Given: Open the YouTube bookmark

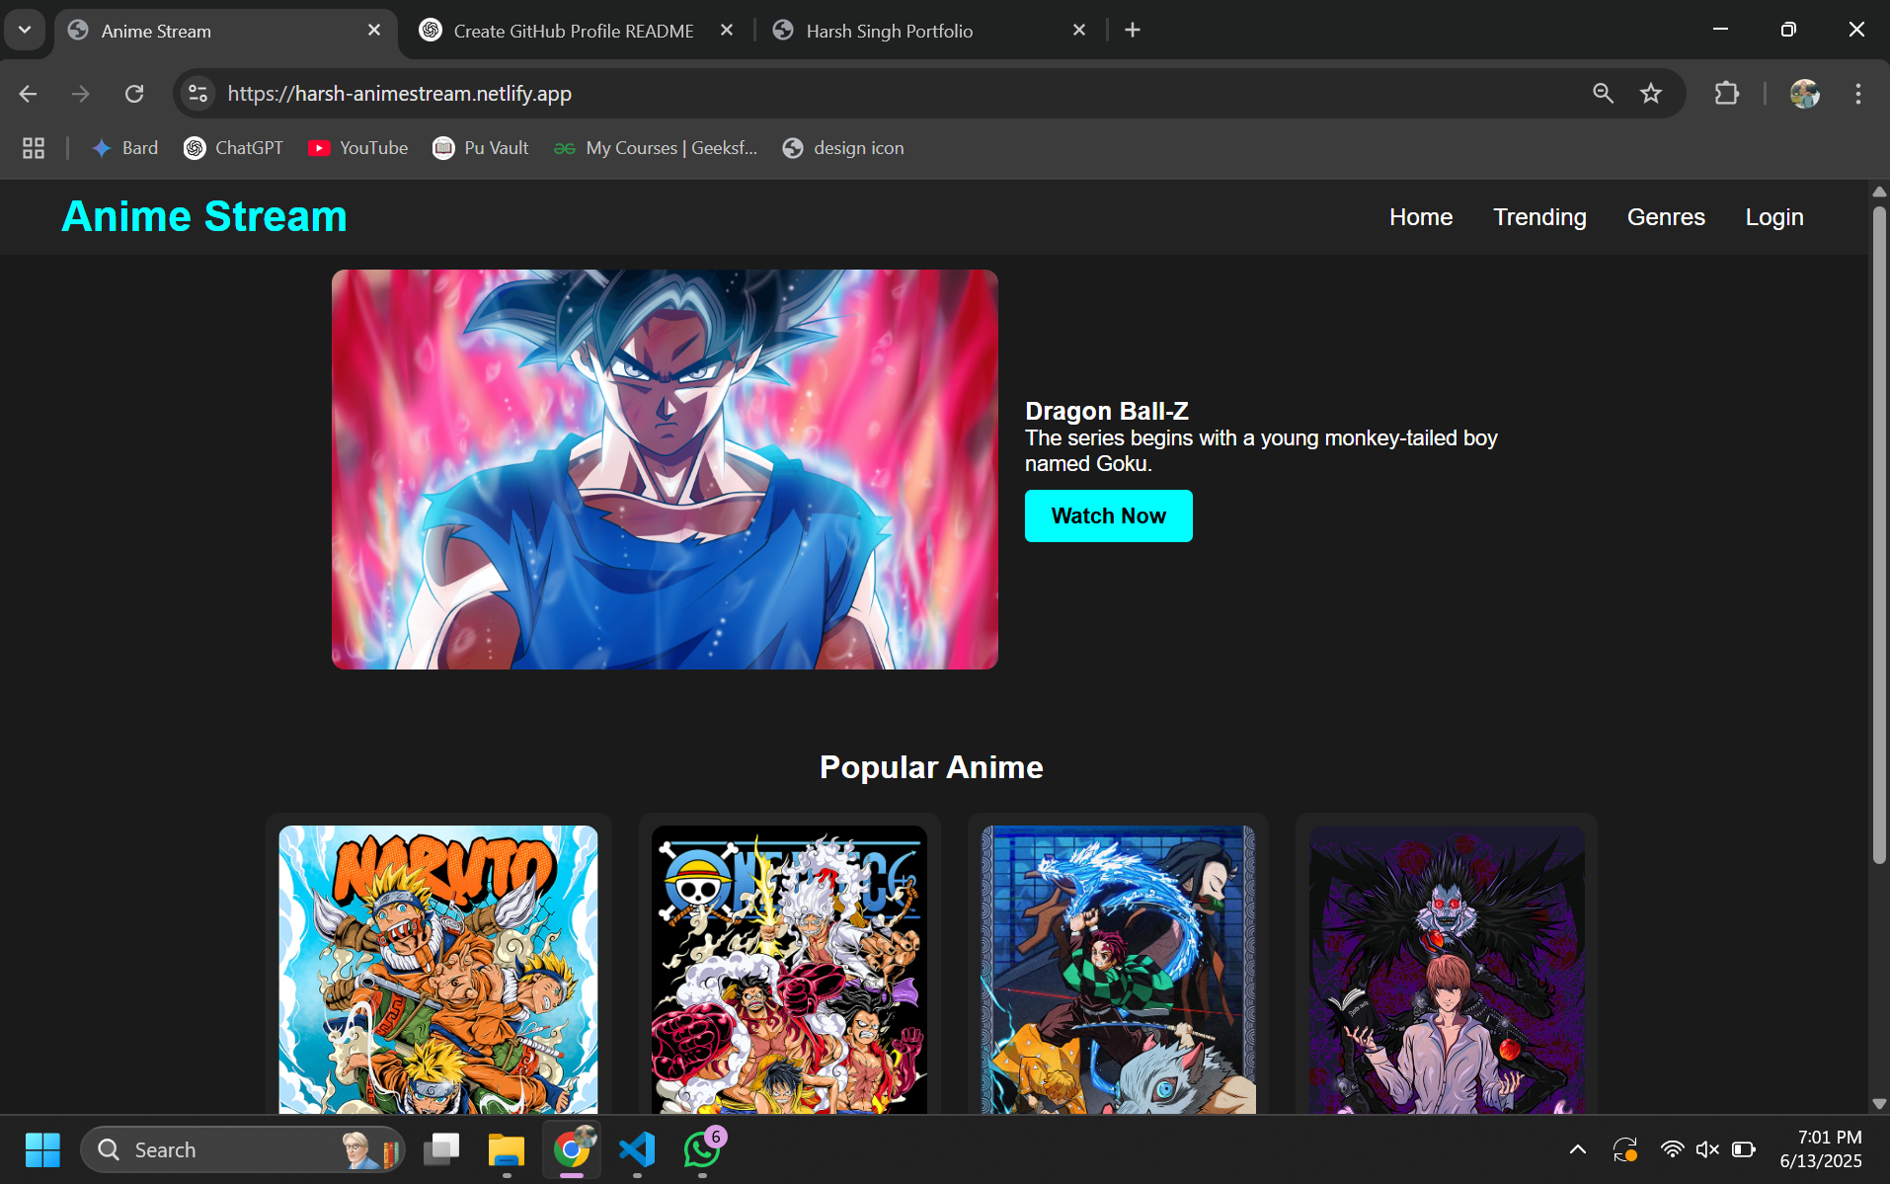Looking at the screenshot, I should 358,148.
